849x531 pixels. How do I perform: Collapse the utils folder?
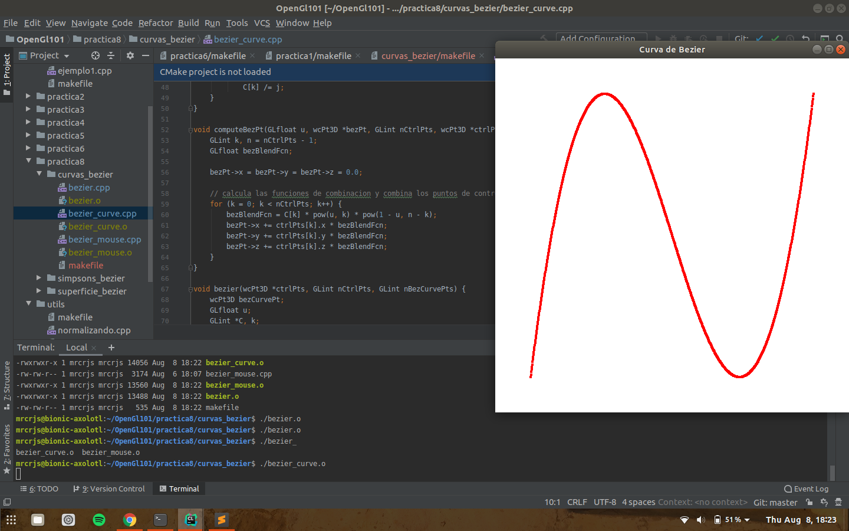click(x=28, y=304)
